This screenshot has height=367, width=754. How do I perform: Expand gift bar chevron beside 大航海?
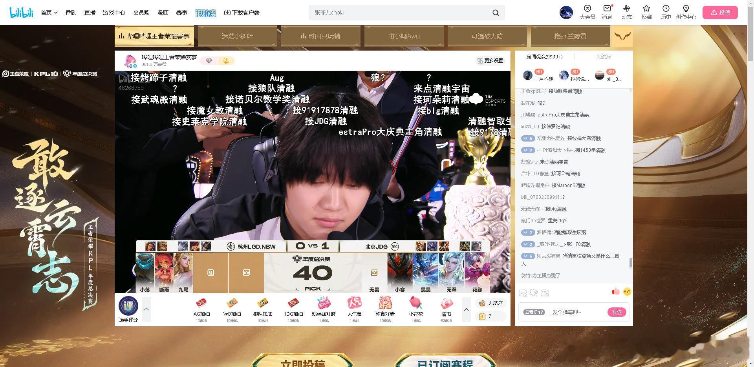467,309
